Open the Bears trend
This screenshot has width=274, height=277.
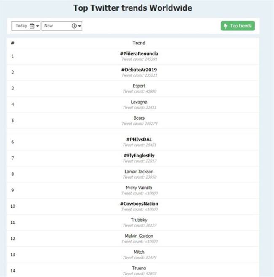(x=139, y=118)
